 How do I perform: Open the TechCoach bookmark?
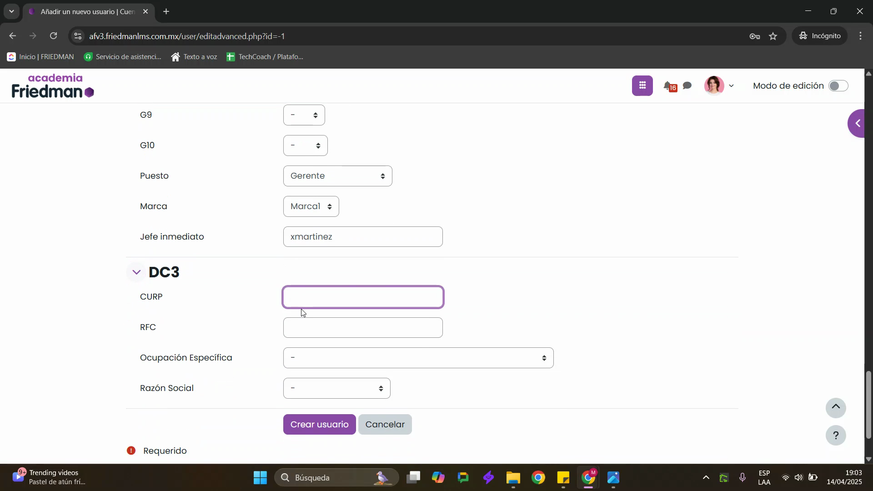(265, 57)
